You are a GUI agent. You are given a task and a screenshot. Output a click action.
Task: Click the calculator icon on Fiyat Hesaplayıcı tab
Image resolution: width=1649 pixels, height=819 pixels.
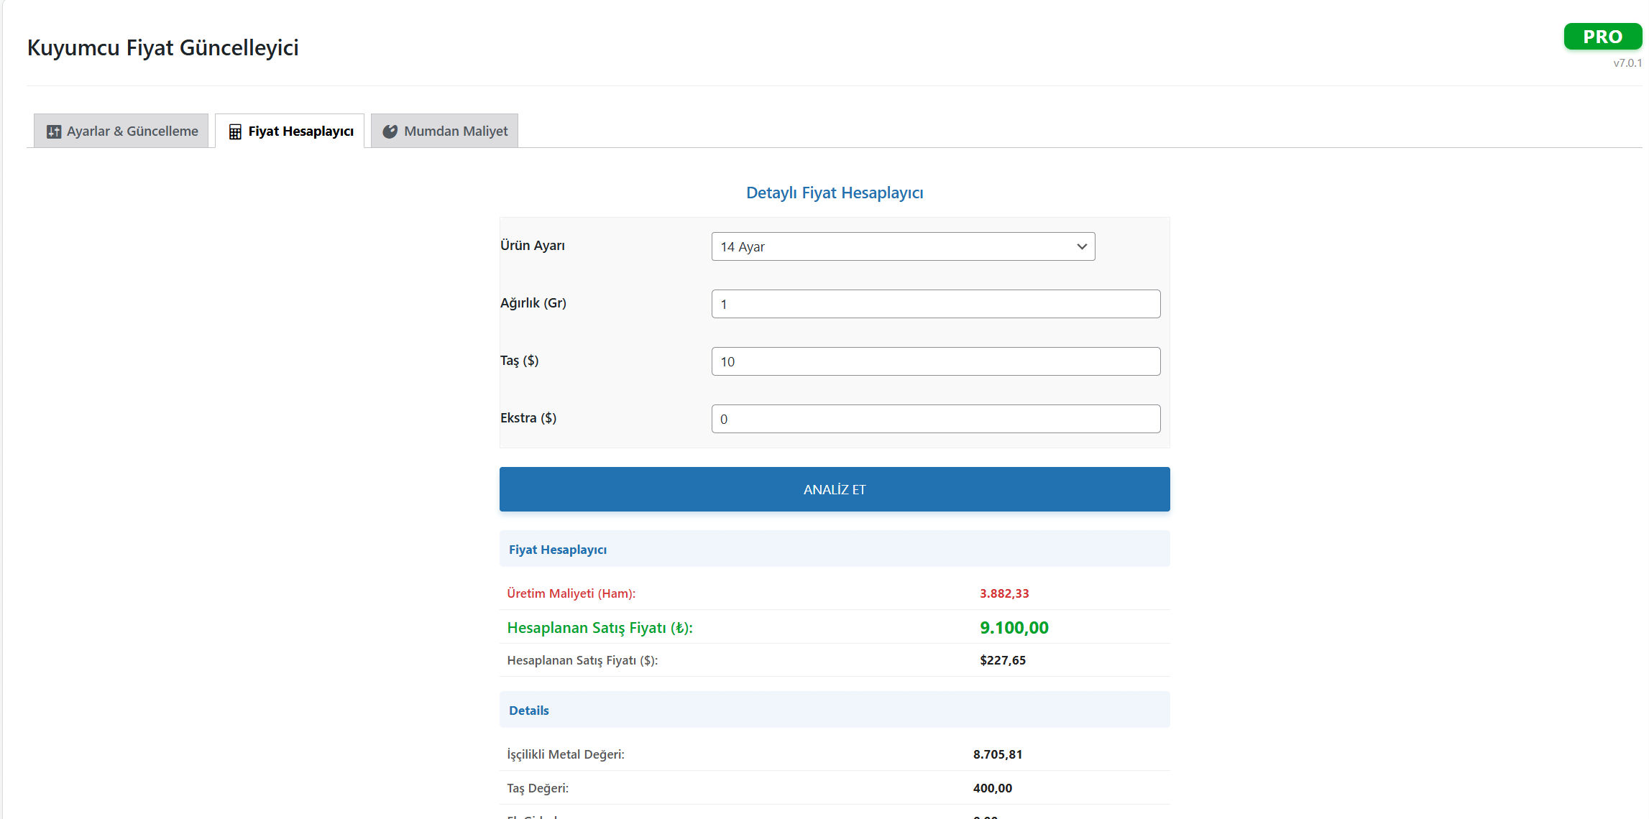tap(235, 131)
